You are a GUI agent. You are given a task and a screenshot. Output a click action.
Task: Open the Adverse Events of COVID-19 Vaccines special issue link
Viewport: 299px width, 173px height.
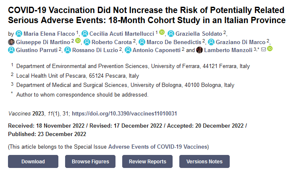coord(158,147)
